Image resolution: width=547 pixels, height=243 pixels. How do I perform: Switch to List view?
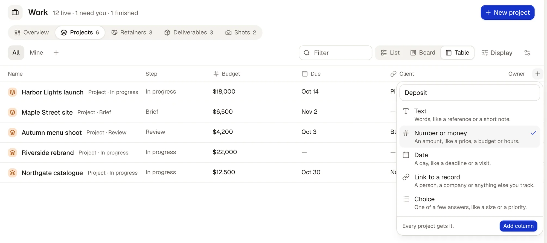[390, 53]
